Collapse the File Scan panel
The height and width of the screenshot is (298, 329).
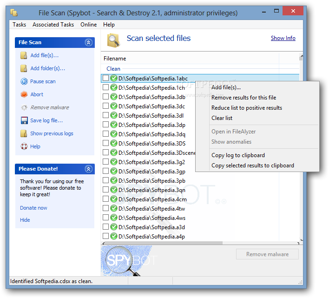[89, 42]
